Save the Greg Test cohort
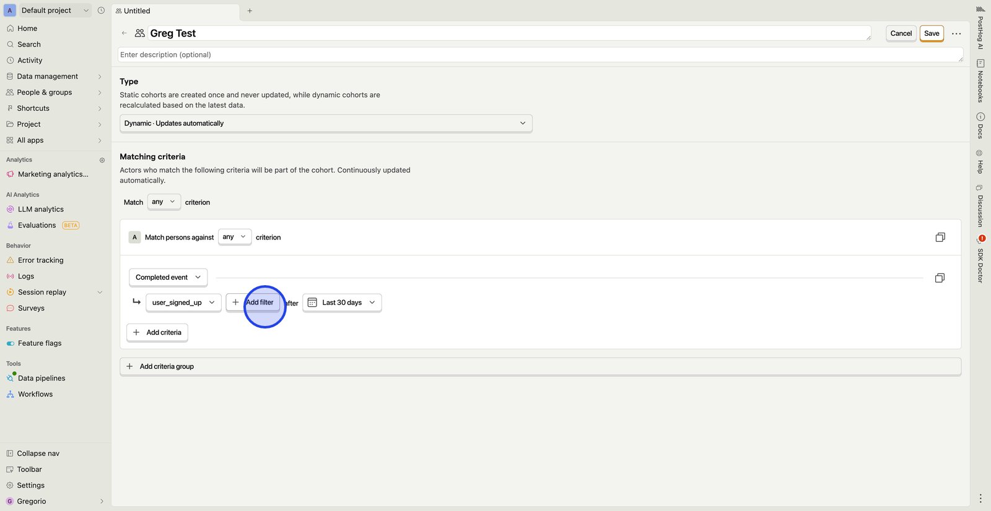 click(931, 33)
